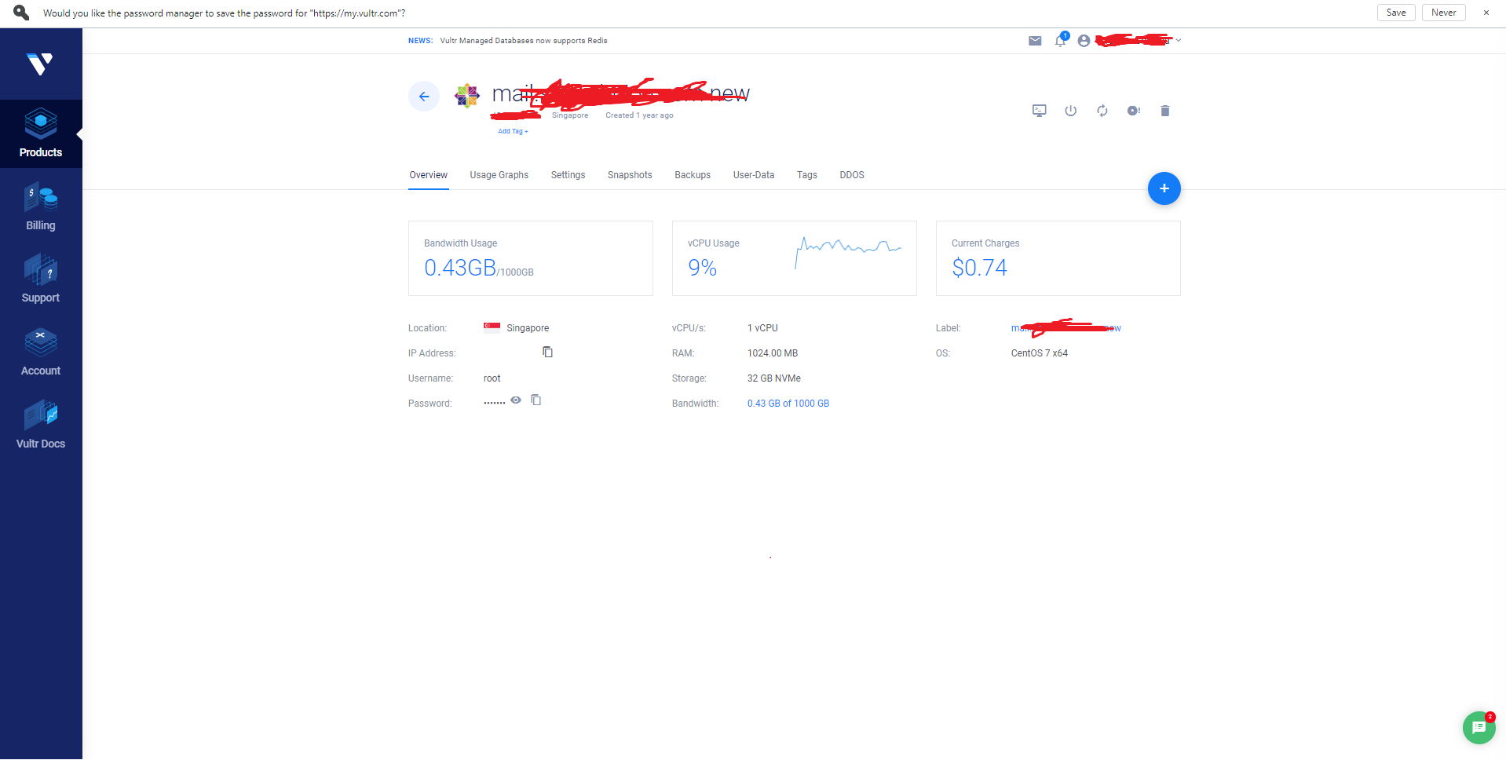
Task: Restart the server with reload icon
Action: 1102,111
